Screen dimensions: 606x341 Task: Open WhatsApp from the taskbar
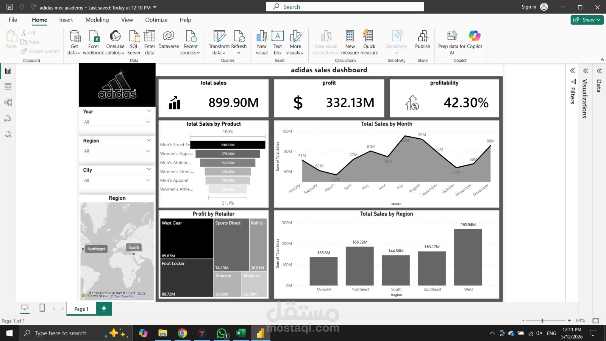[222, 333]
